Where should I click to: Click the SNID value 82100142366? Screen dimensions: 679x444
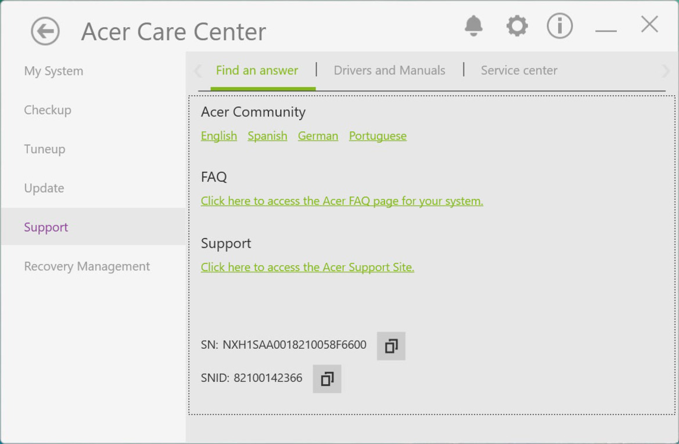tap(268, 378)
